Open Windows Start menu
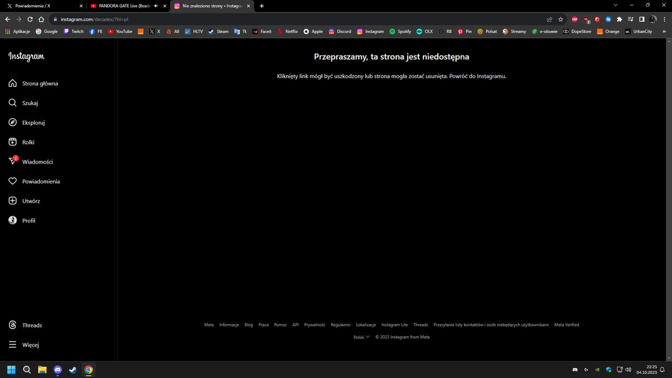This screenshot has height=378, width=672. click(11, 370)
